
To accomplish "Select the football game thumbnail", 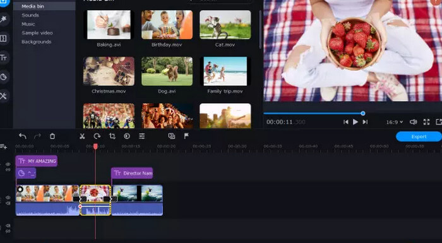I will (109, 116).
